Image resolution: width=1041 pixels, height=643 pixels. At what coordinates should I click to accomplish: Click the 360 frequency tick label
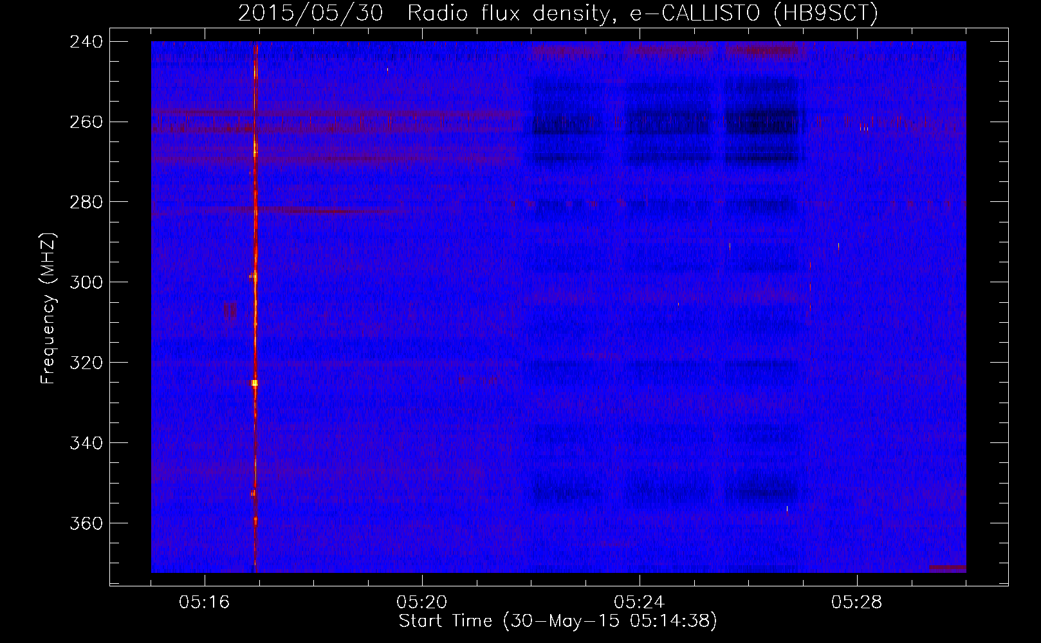click(86, 523)
